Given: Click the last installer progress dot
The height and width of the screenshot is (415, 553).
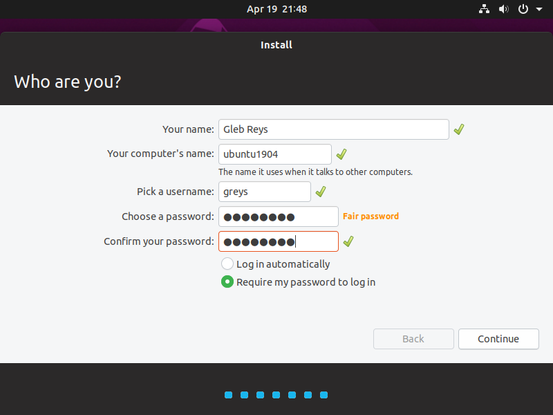Looking at the screenshot, I should click(x=324, y=395).
